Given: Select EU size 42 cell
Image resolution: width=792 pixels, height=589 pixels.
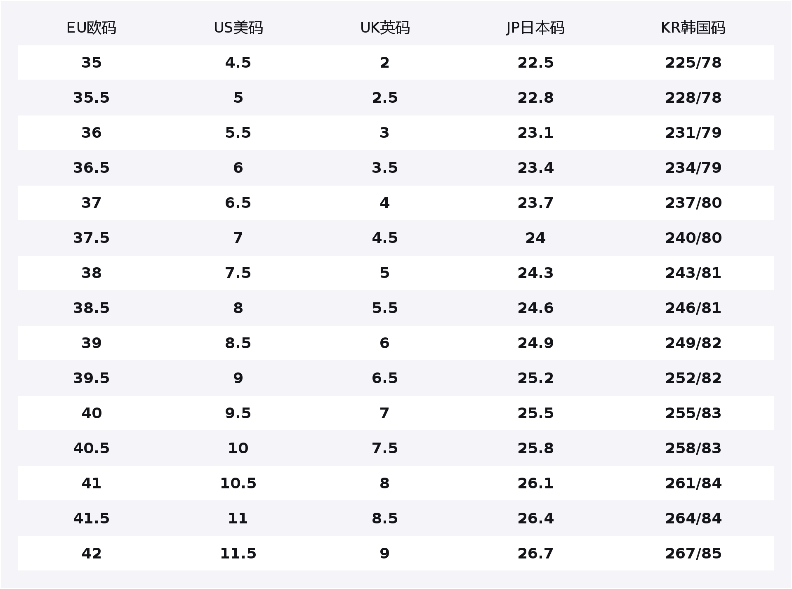Looking at the screenshot, I should [x=91, y=554].
